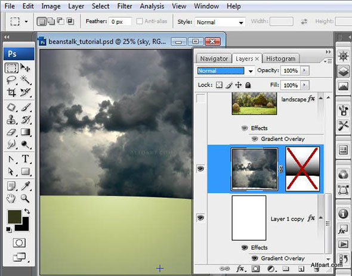This screenshot has width=352, height=276.
Task: Choose the Hand tool
Action: tap(11, 199)
